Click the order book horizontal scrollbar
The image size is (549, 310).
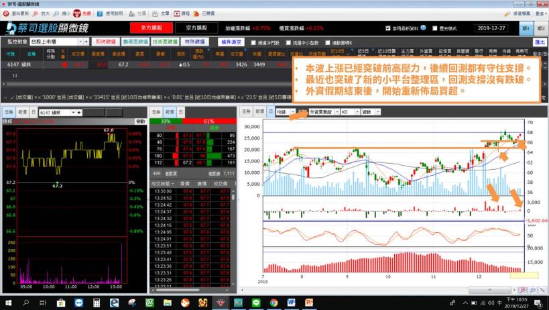click(178, 290)
